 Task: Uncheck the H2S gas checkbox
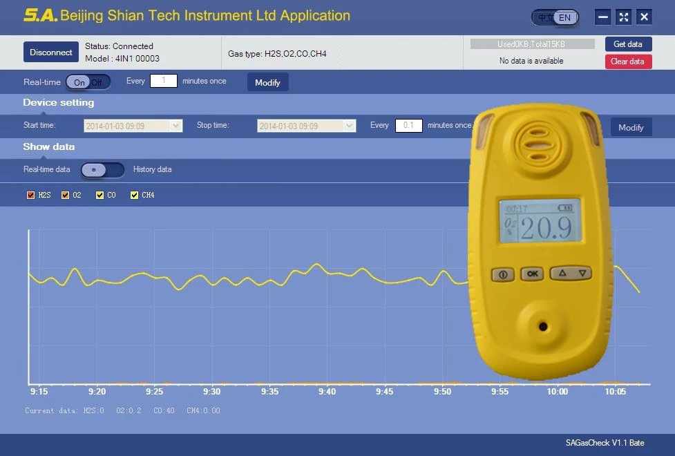coord(31,195)
